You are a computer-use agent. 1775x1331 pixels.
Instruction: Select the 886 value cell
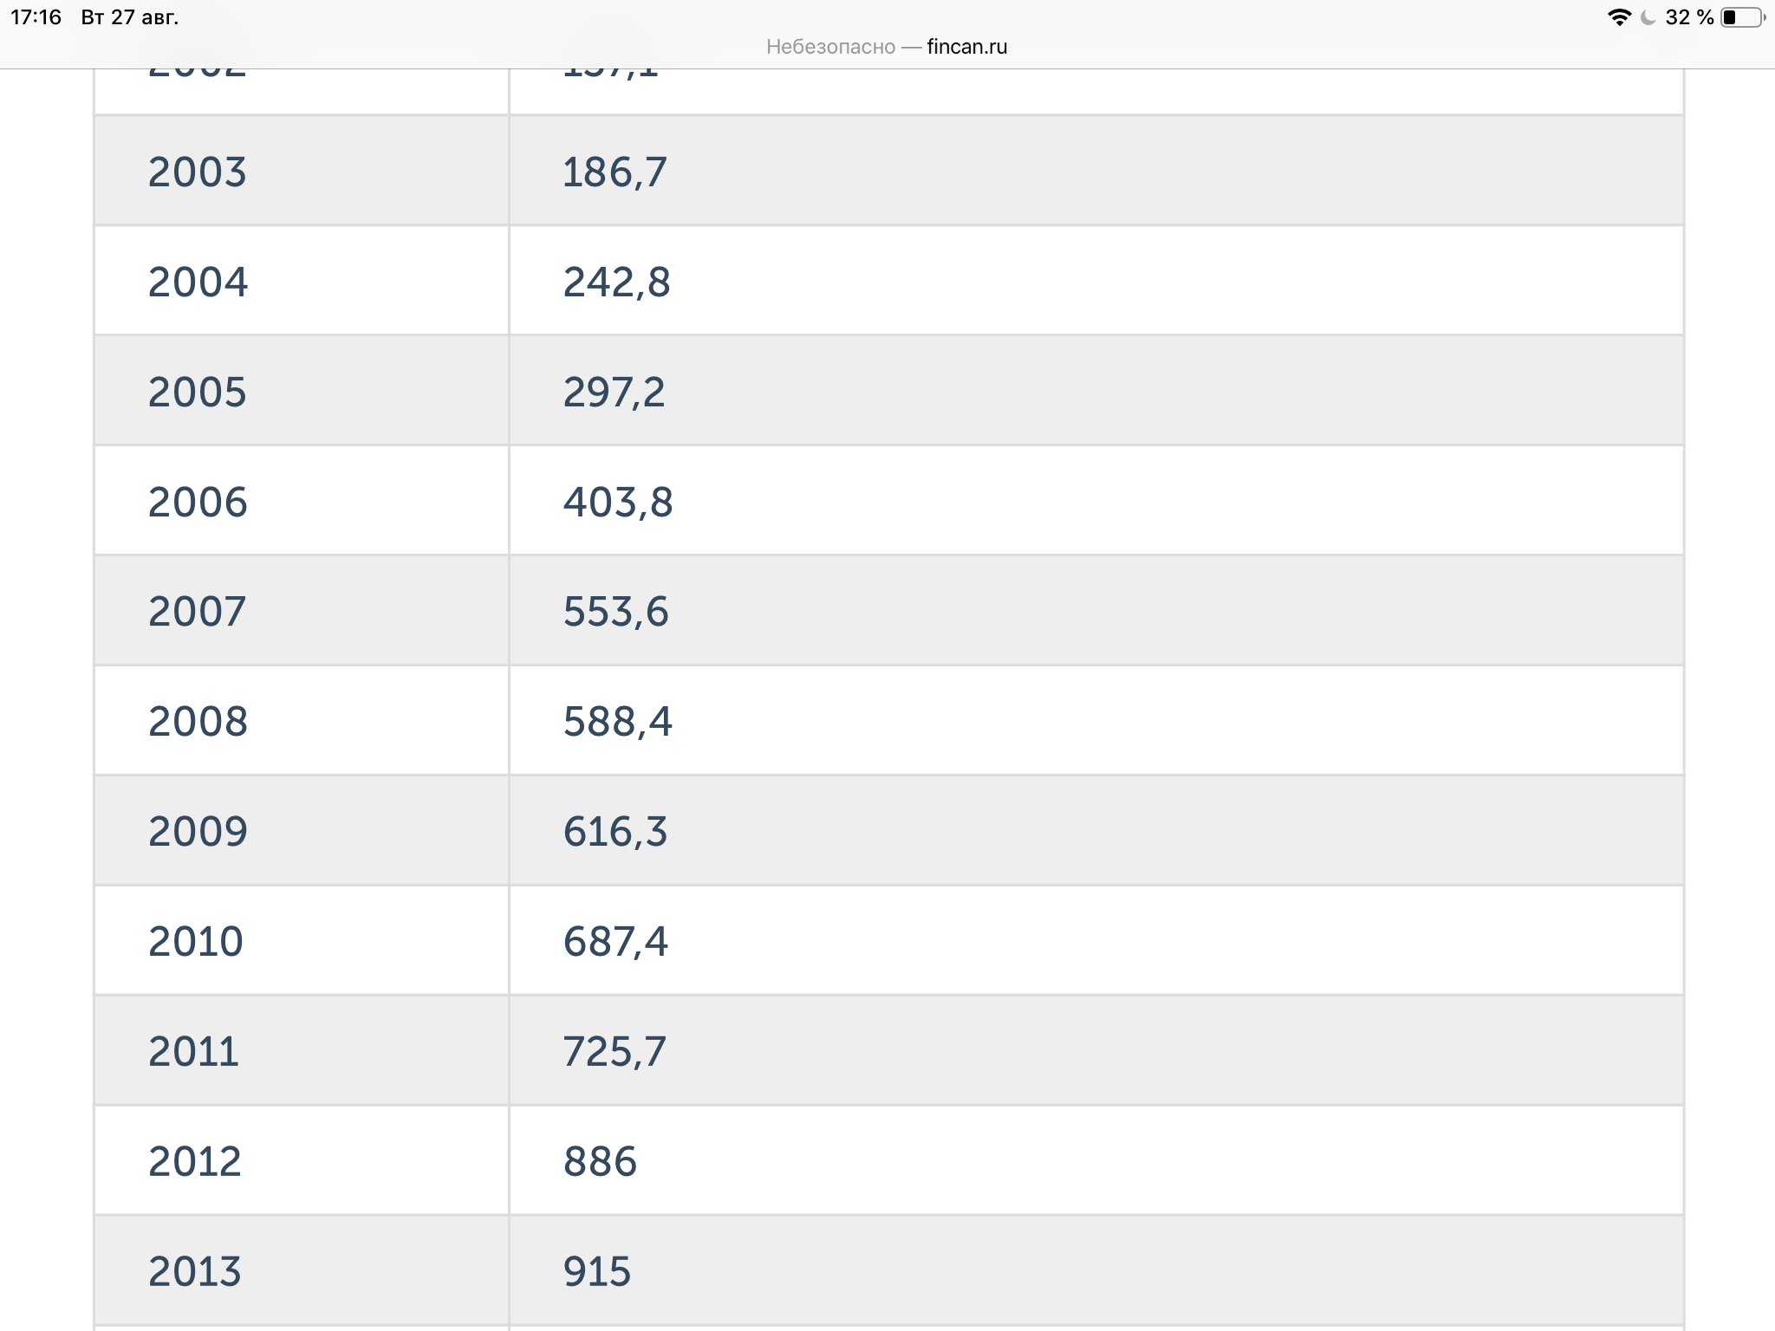click(1096, 1161)
